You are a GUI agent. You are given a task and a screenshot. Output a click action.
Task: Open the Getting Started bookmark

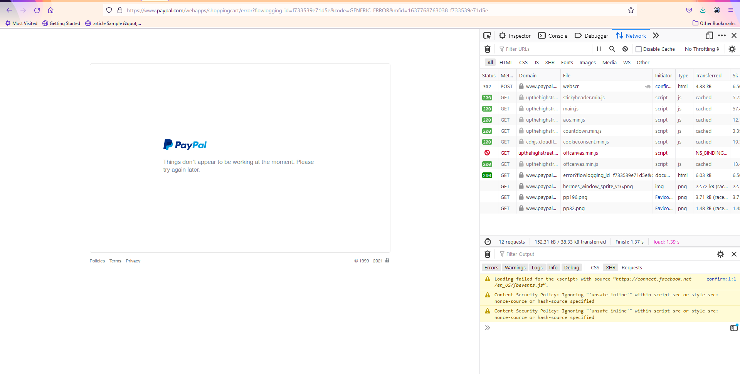pos(61,23)
